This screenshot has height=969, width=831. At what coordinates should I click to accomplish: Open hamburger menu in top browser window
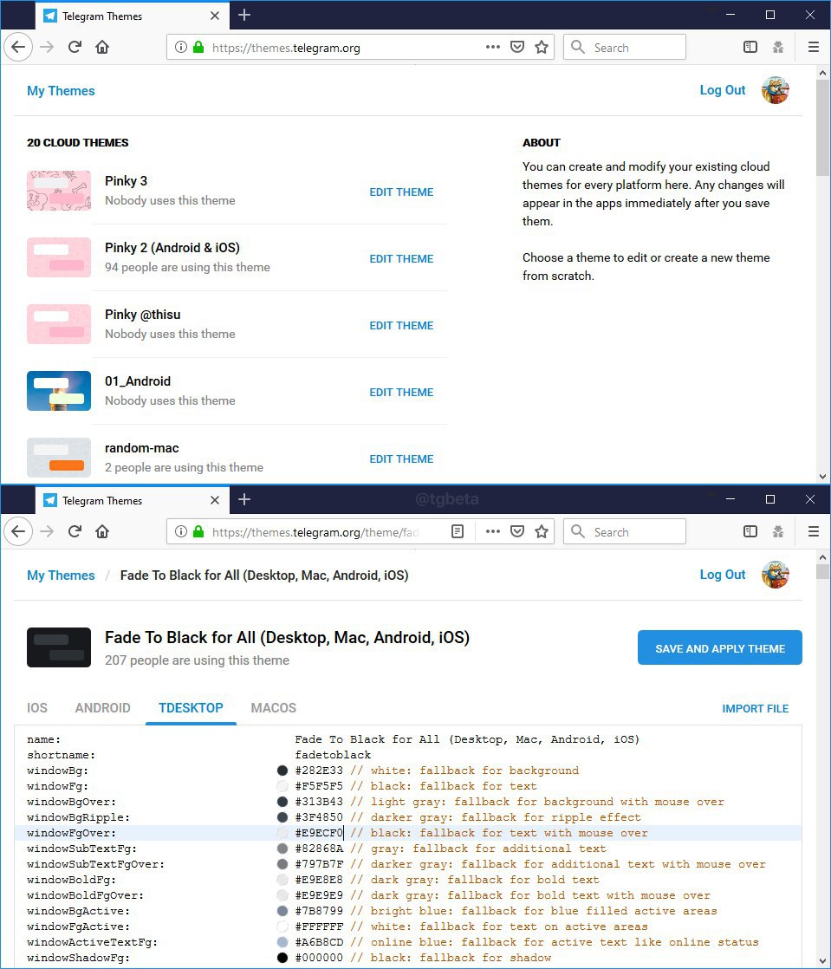coord(814,47)
